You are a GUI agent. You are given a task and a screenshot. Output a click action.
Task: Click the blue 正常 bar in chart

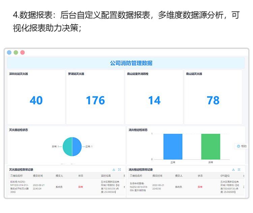pyautogui.click(x=173, y=147)
